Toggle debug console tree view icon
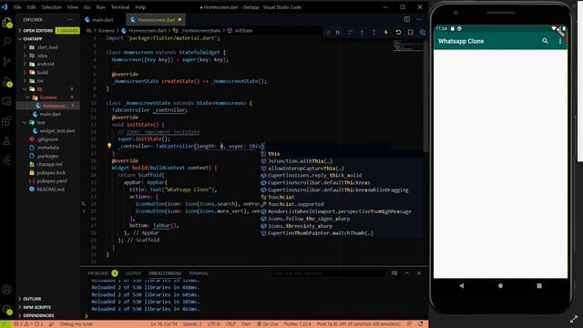Viewport: 583px width, 328px height. pos(394,273)
